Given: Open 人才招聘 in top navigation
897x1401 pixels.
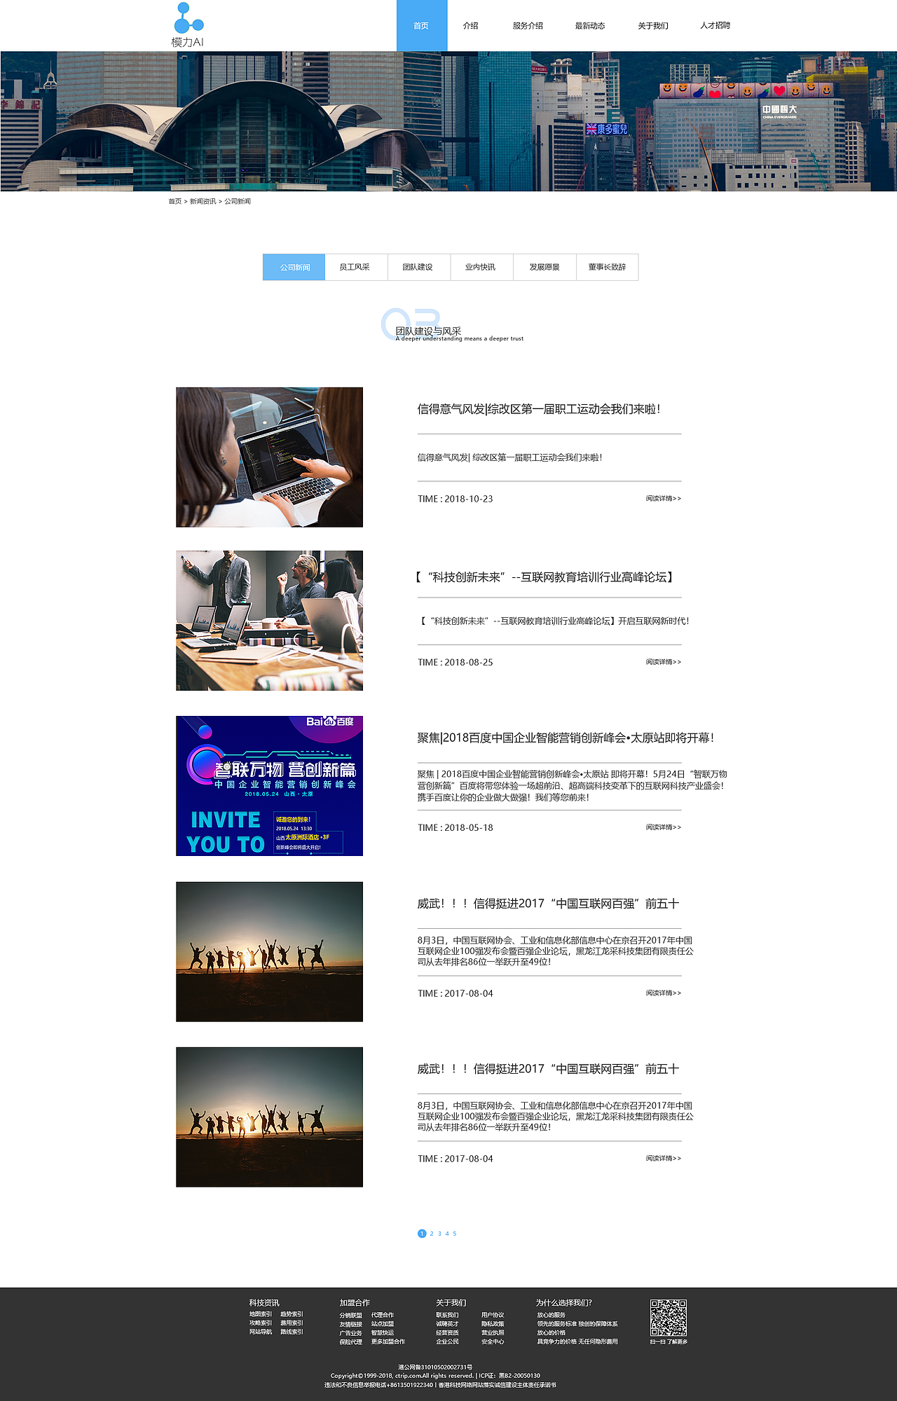Looking at the screenshot, I should click(715, 26).
